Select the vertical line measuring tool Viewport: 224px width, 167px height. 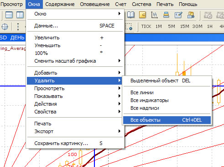click(18, 27)
